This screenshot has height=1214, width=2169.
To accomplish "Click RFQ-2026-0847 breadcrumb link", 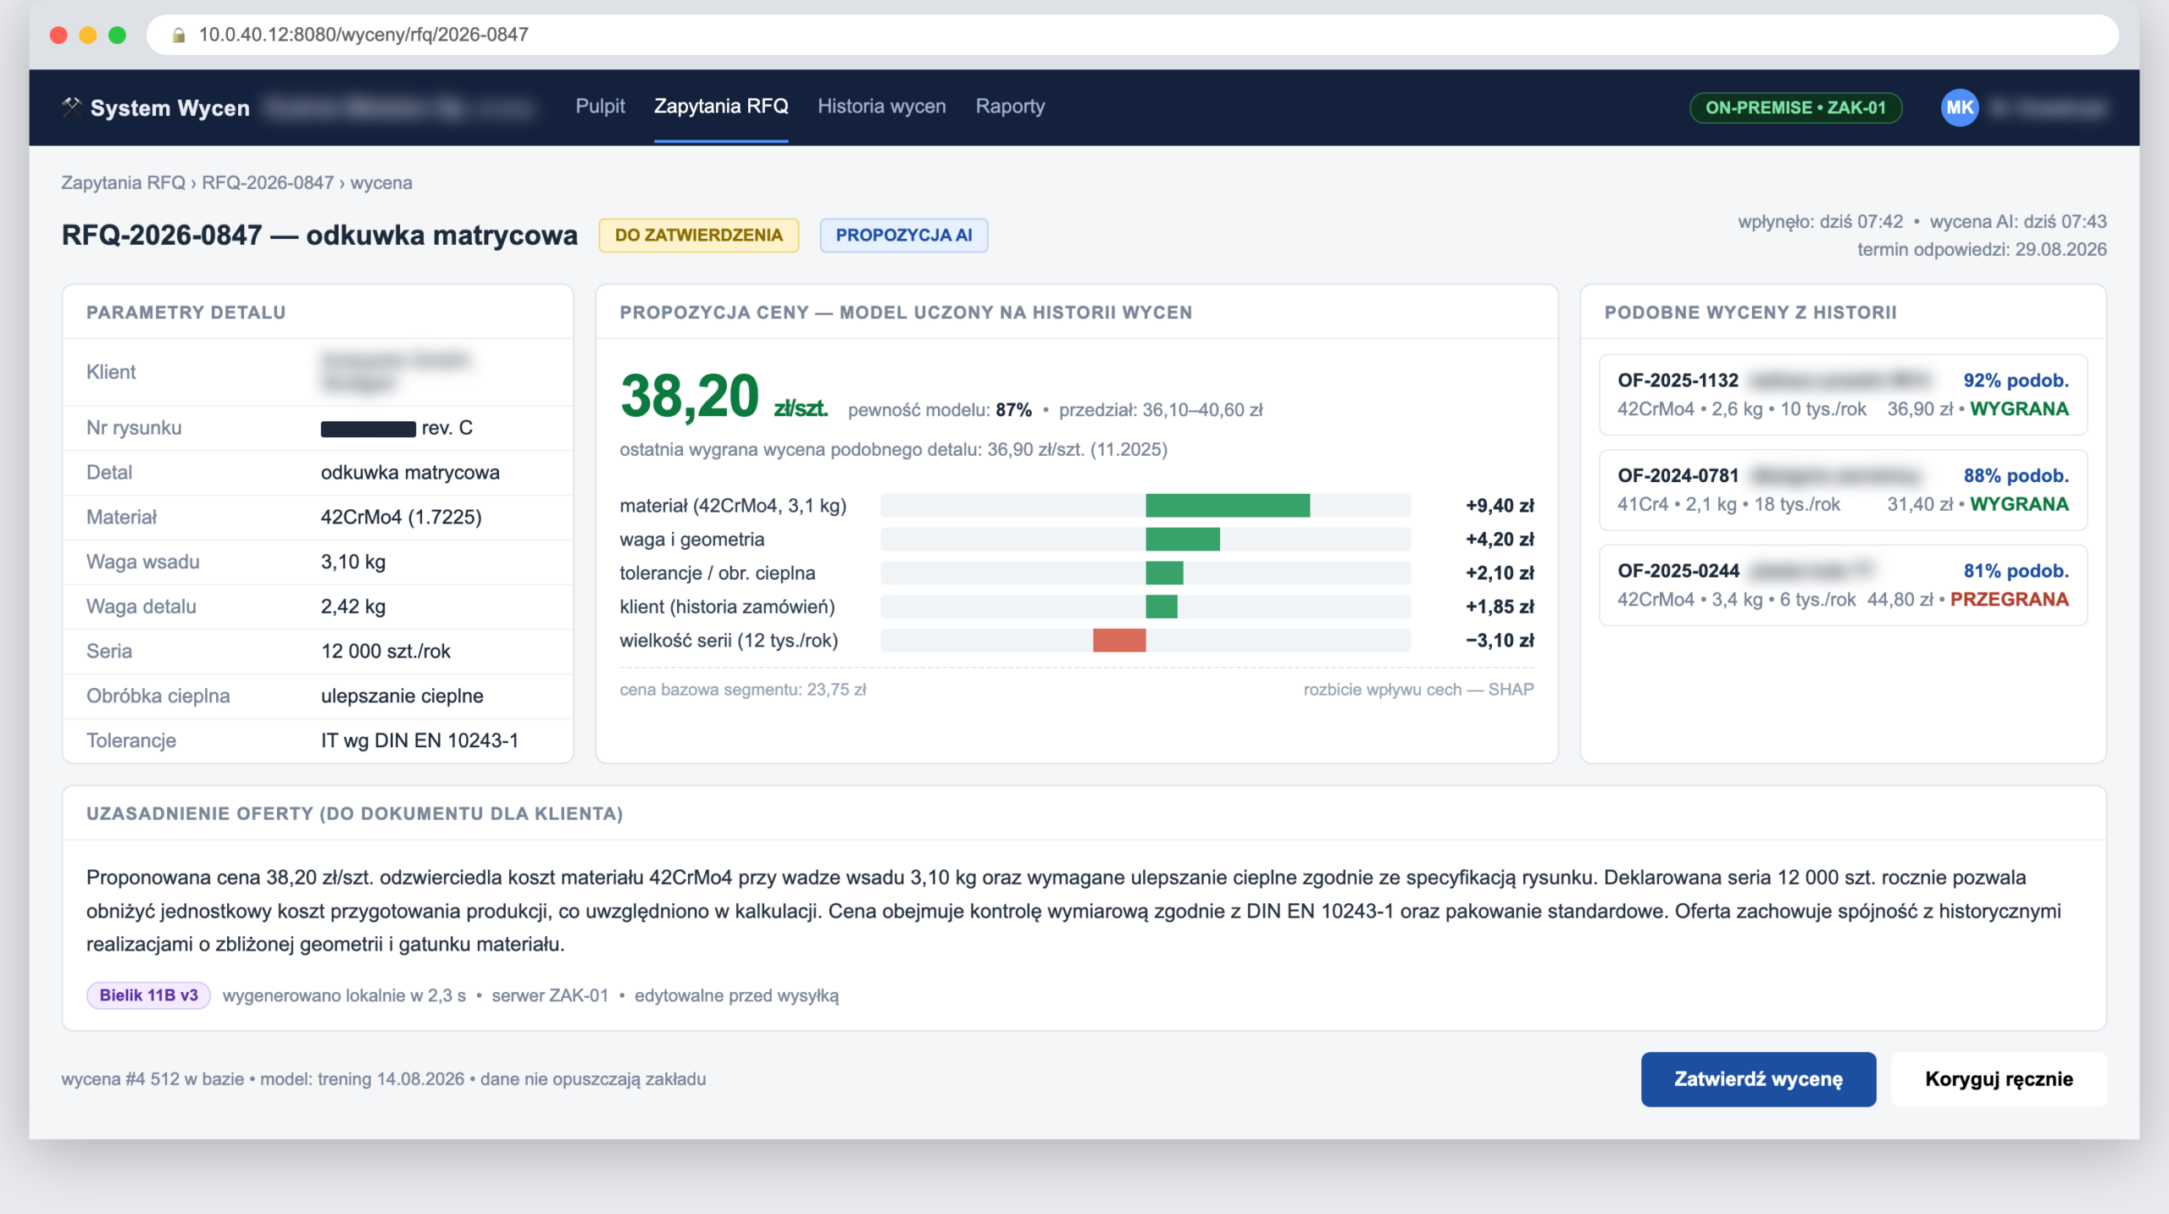I will tap(268, 183).
